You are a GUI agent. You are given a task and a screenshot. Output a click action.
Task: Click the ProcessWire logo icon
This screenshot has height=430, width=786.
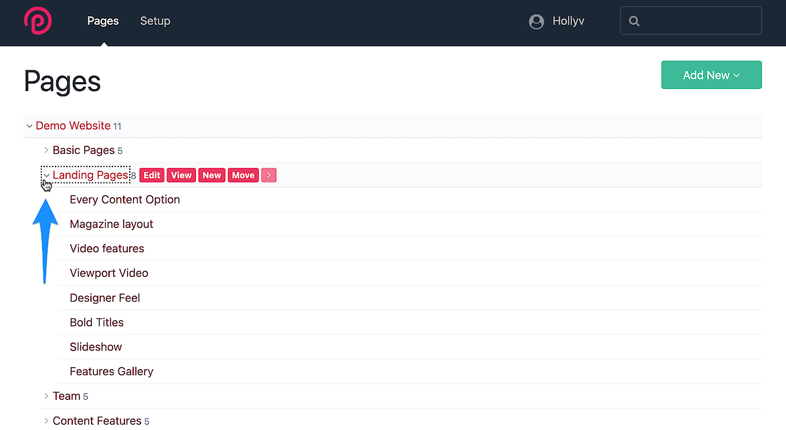pyautogui.click(x=37, y=21)
